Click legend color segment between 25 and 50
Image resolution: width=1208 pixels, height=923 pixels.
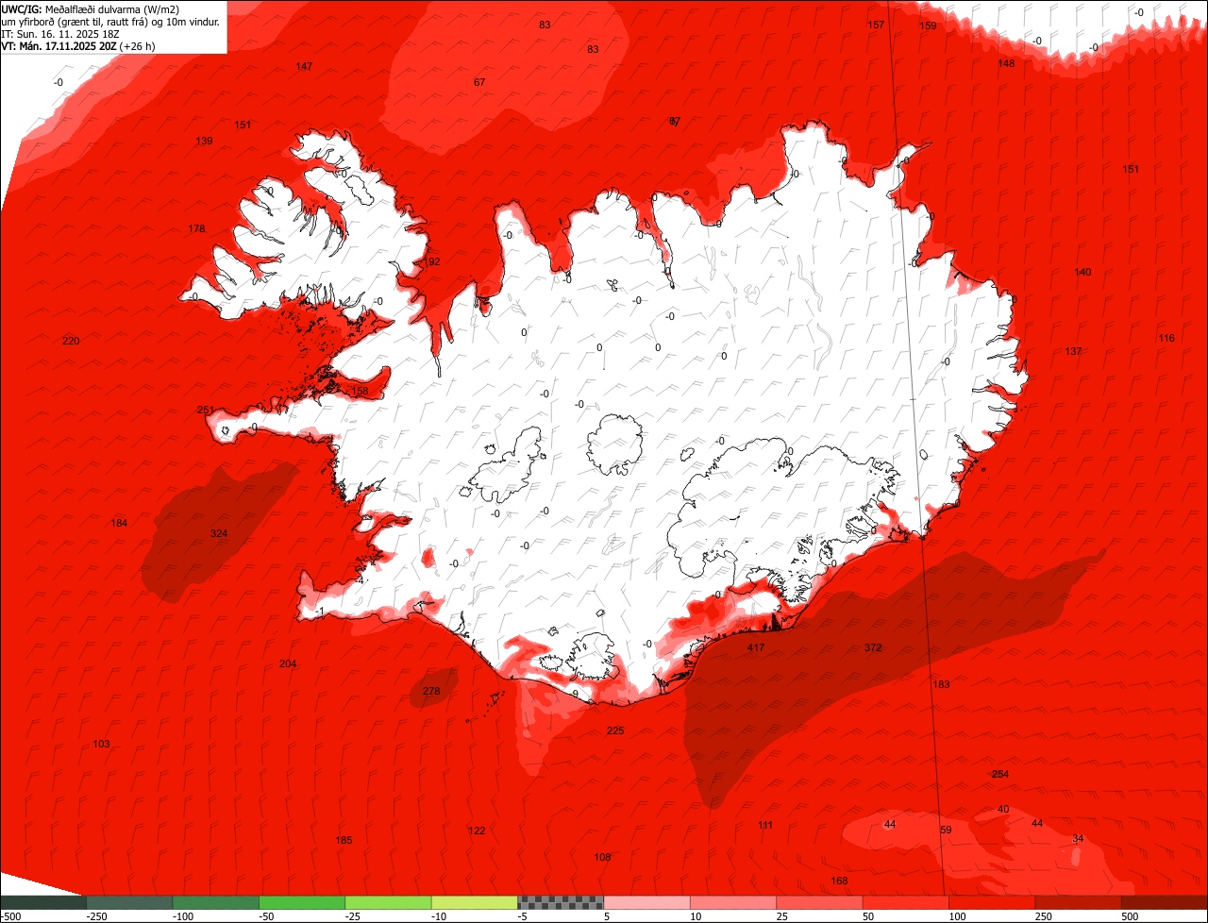[x=820, y=902]
